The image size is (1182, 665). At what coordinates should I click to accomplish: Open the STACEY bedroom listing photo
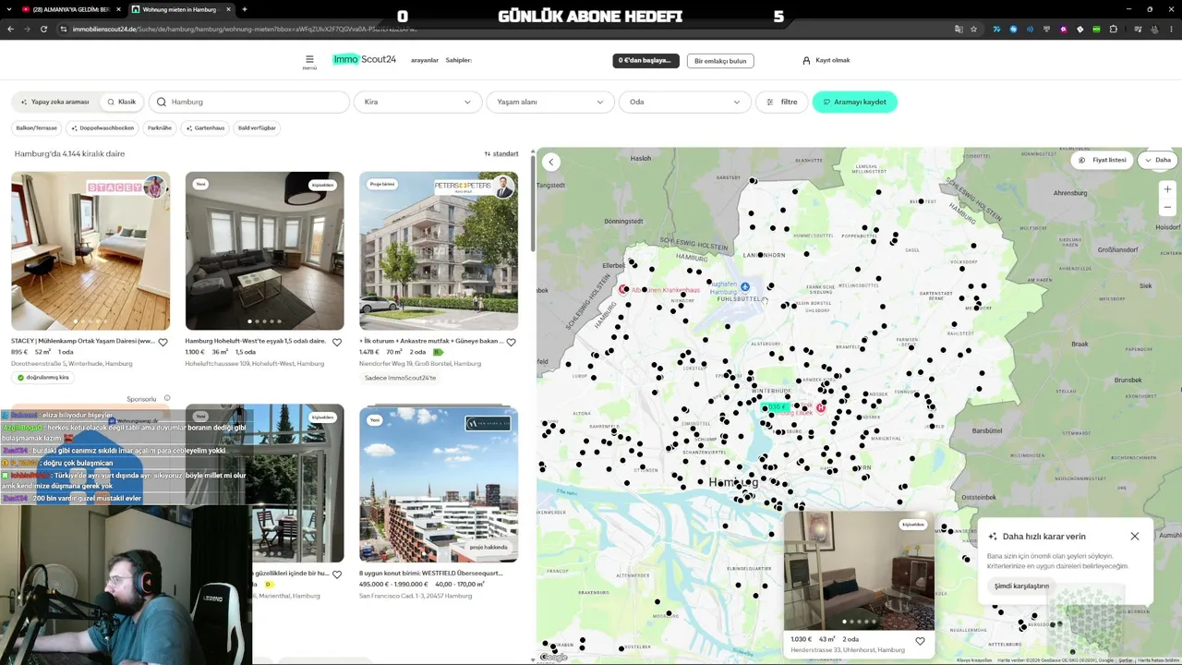(x=90, y=251)
